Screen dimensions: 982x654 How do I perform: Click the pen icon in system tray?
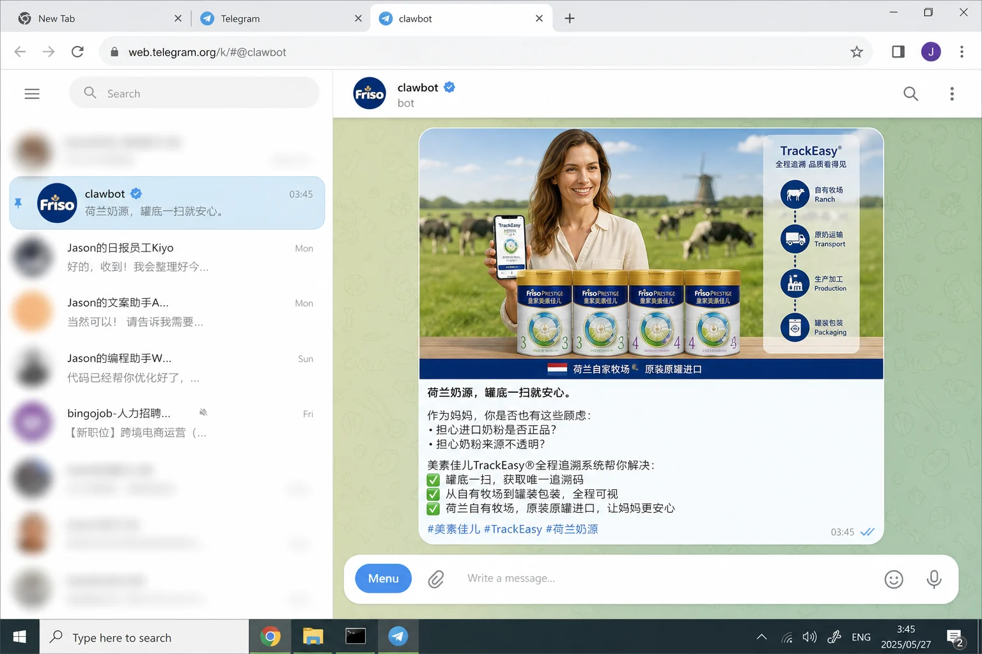(834, 637)
